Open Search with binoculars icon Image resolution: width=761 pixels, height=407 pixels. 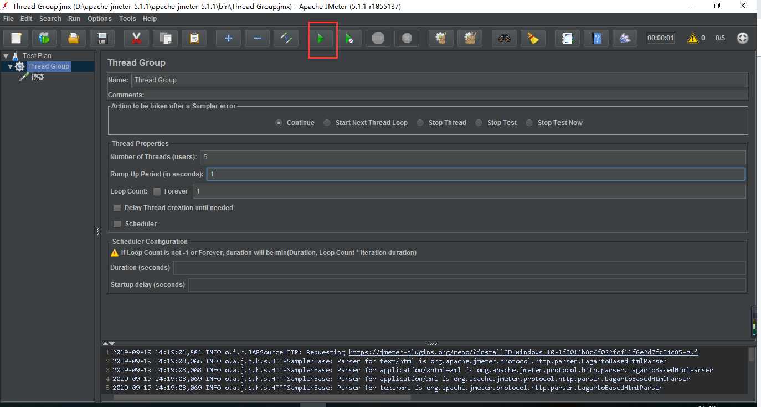[x=504, y=39]
